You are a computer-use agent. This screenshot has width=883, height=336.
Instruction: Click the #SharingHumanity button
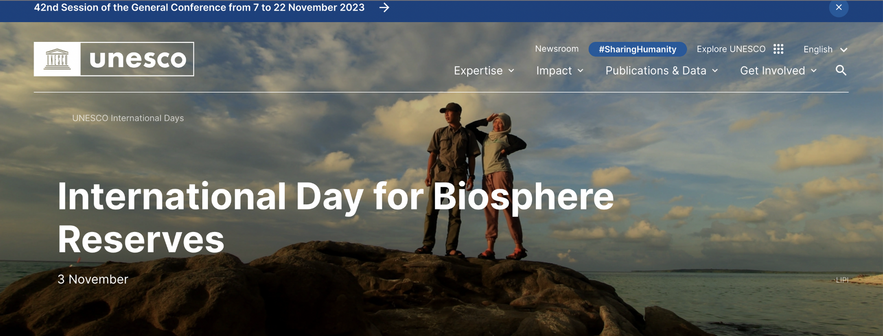coord(637,49)
